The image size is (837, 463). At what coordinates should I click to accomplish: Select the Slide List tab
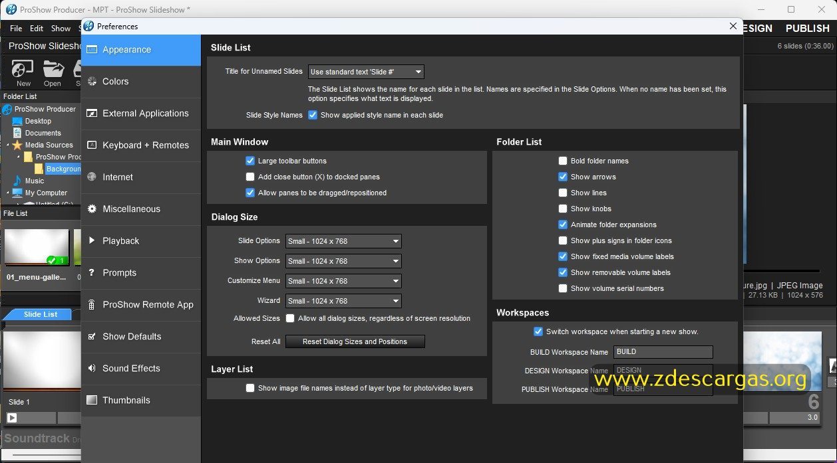pos(41,314)
